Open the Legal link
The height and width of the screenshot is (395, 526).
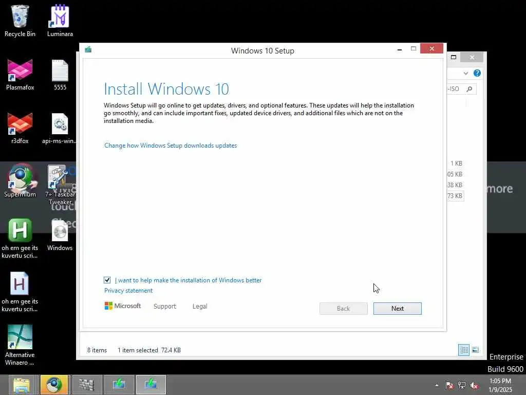tap(200, 307)
